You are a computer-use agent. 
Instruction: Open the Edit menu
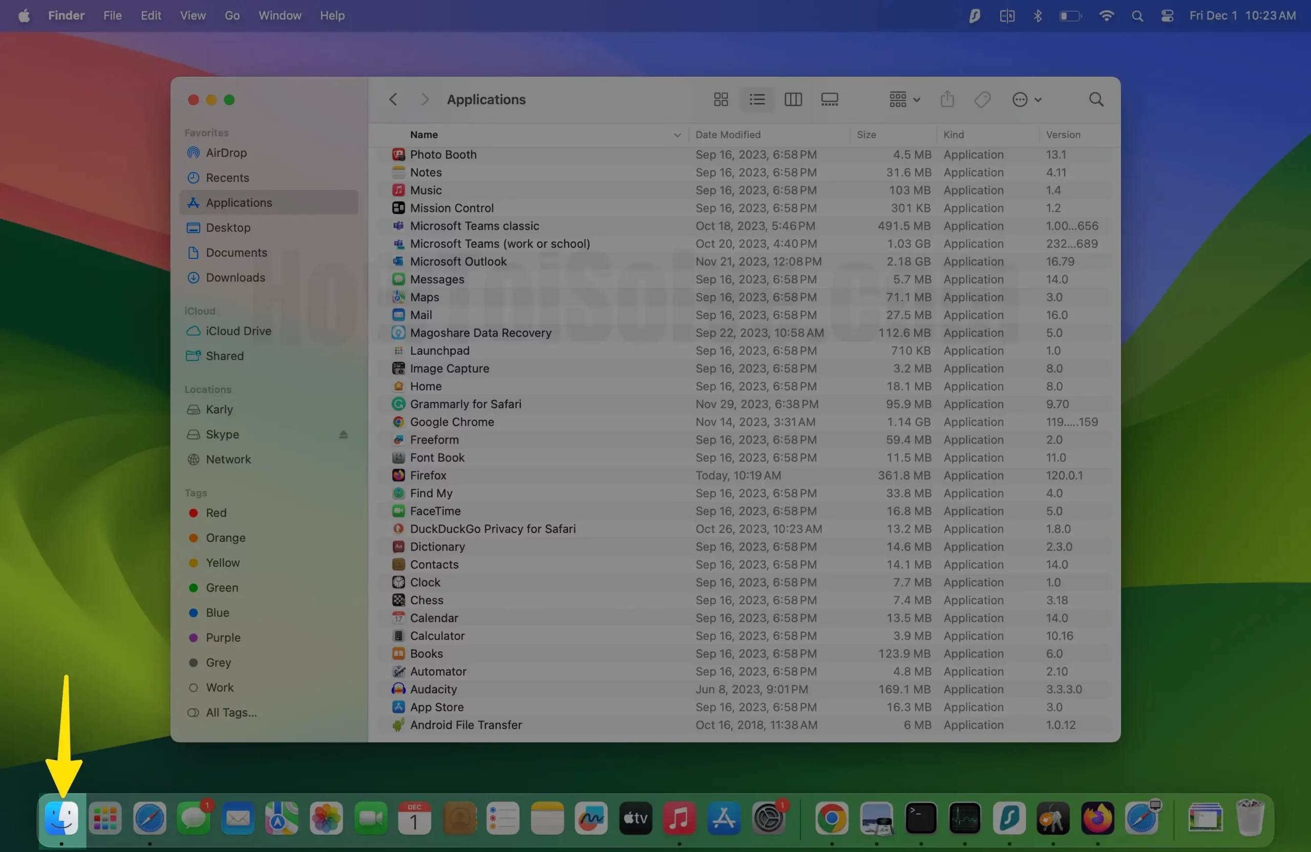coord(151,15)
